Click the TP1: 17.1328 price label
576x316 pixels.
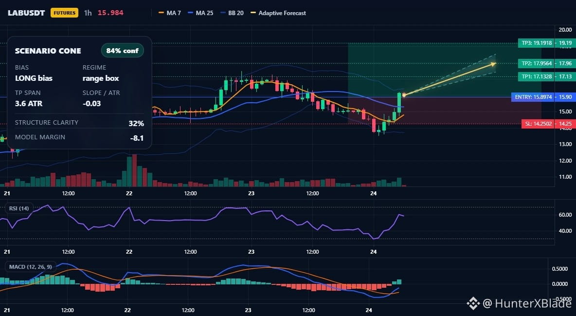537,76
